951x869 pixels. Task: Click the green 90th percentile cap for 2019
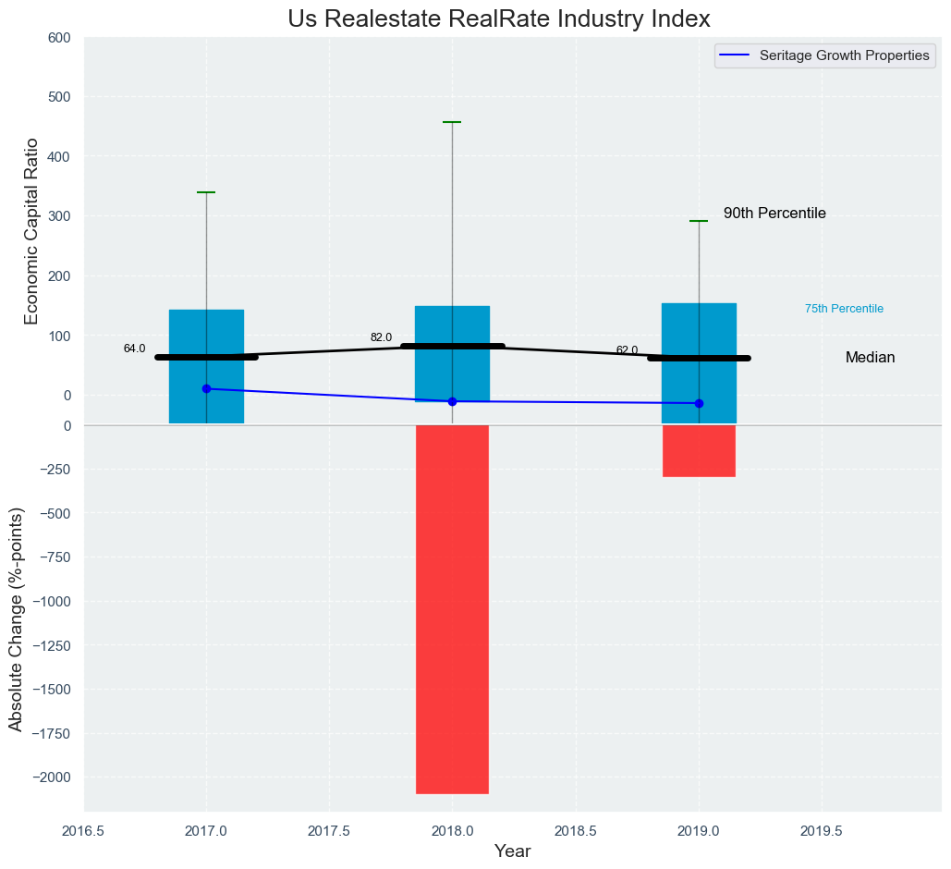click(699, 221)
